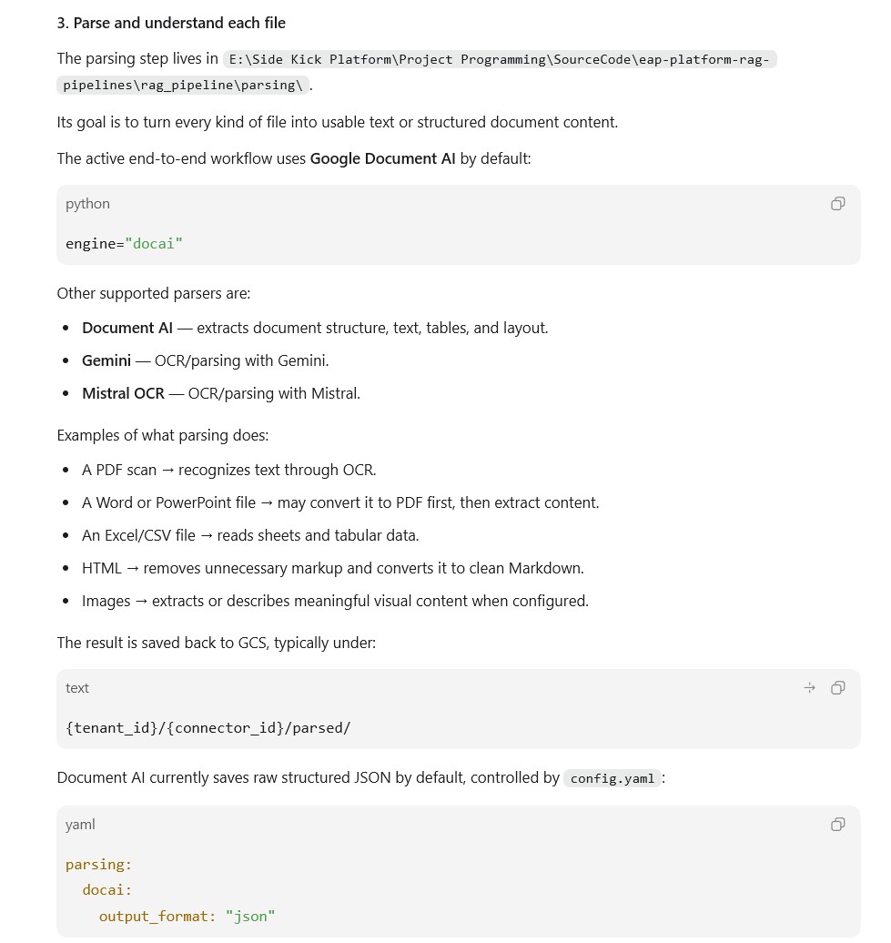
Task: Click the 'docai:' yaml key
Action: coord(107,890)
